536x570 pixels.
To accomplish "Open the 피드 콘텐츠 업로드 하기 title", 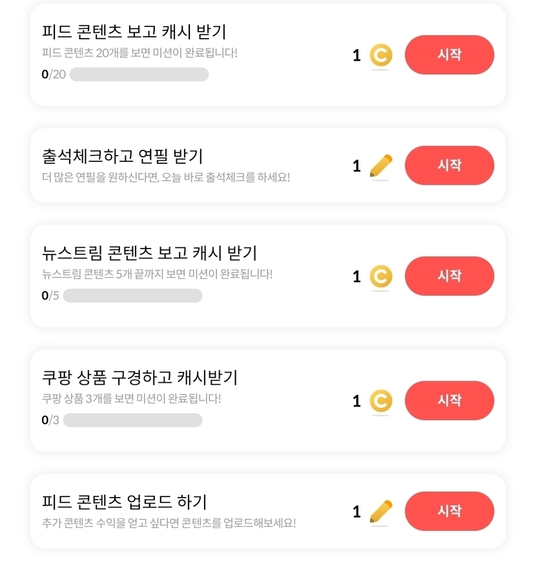I will click(x=124, y=502).
